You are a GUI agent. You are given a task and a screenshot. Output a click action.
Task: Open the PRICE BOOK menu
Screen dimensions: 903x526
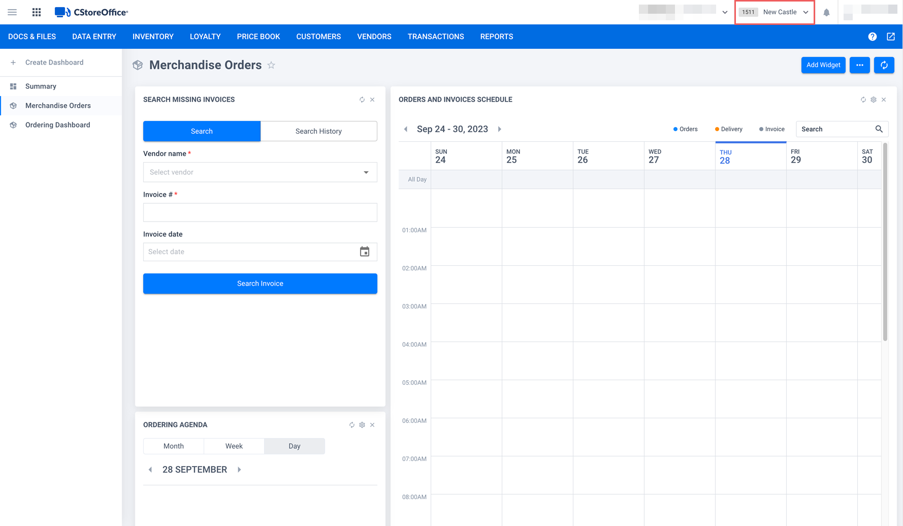pyautogui.click(x=258, y=37)
